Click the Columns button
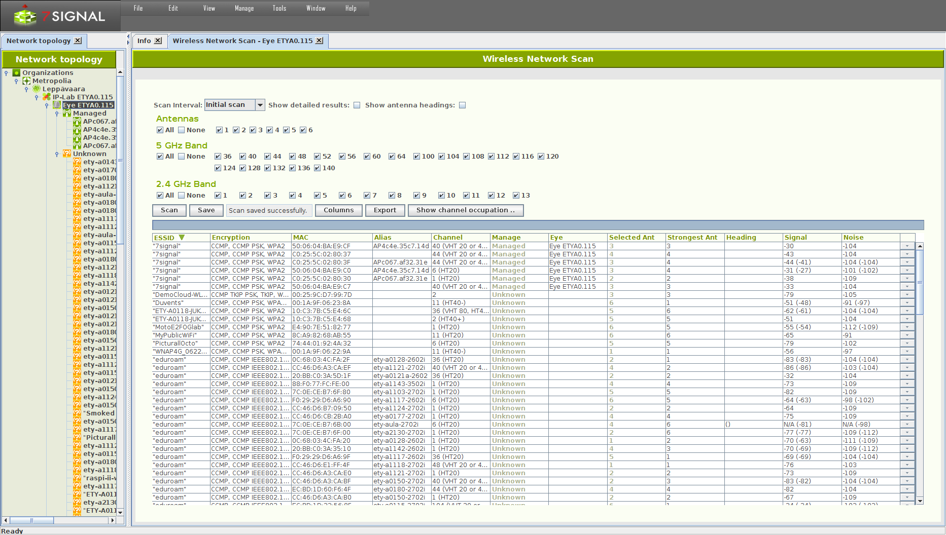Image resolution: width=946 pixels, height=535 pixels. tap(339, 210)
